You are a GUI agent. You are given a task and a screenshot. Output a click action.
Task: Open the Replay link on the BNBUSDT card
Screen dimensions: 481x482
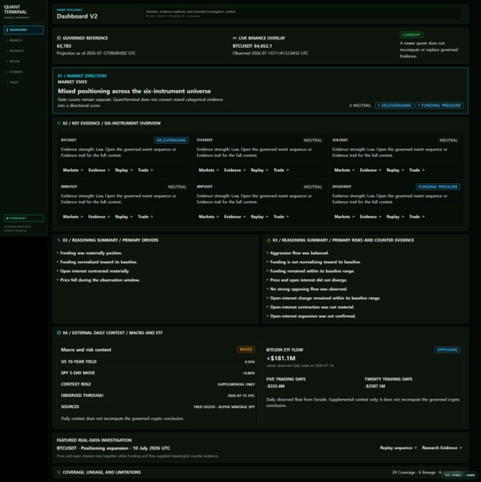124,217
